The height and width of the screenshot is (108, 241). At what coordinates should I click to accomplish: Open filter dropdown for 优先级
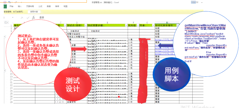click(x=138, y=25)
